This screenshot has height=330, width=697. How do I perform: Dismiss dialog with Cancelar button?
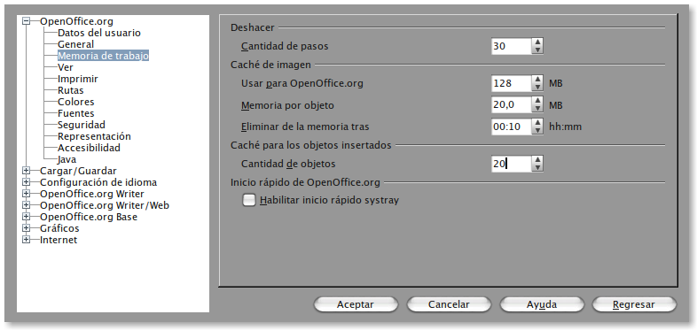click(449, 304)
